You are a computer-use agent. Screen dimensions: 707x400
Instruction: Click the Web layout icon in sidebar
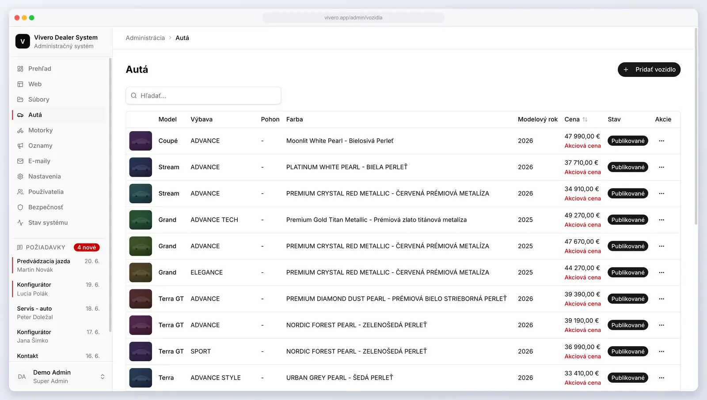[20, 84]
